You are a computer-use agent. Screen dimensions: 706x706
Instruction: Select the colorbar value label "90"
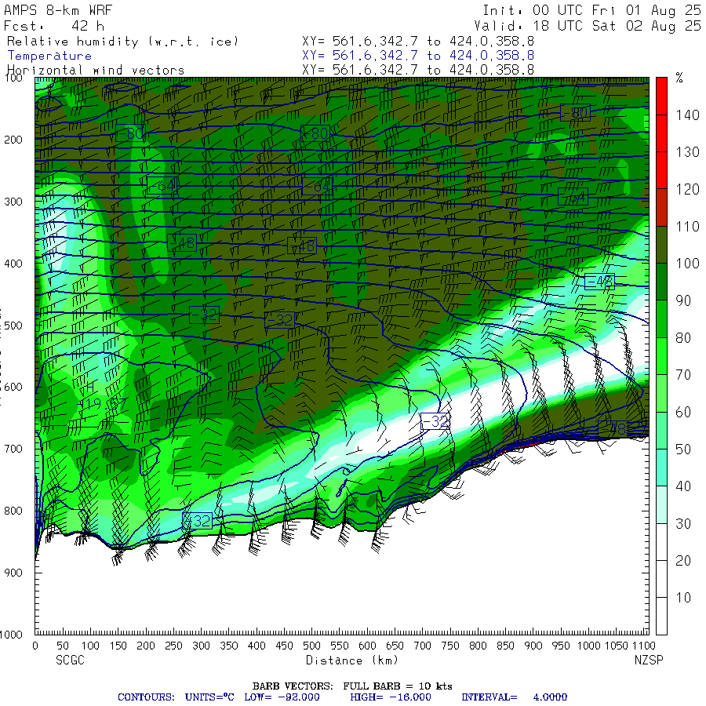[x=683, y=300]
